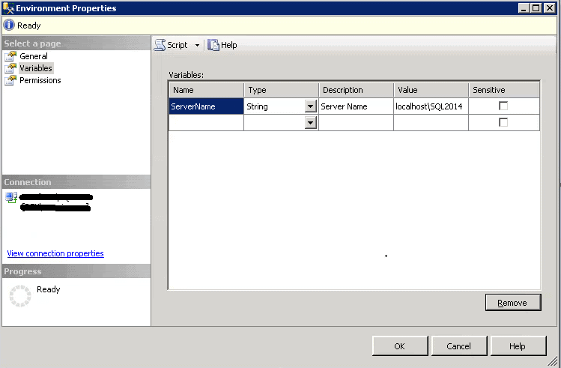
Task: Open Type dropdown for ServerName row
Action: pos(311,106)
